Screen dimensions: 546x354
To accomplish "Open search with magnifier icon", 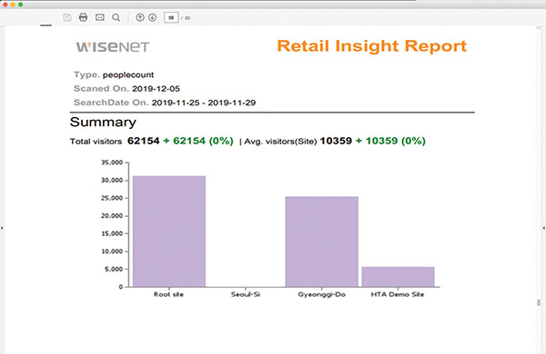I will (116, 18).
